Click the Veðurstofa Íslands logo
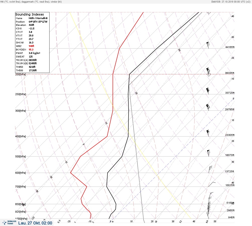The width and height of the screenshot is (252, 226). (x=9, y=222)
